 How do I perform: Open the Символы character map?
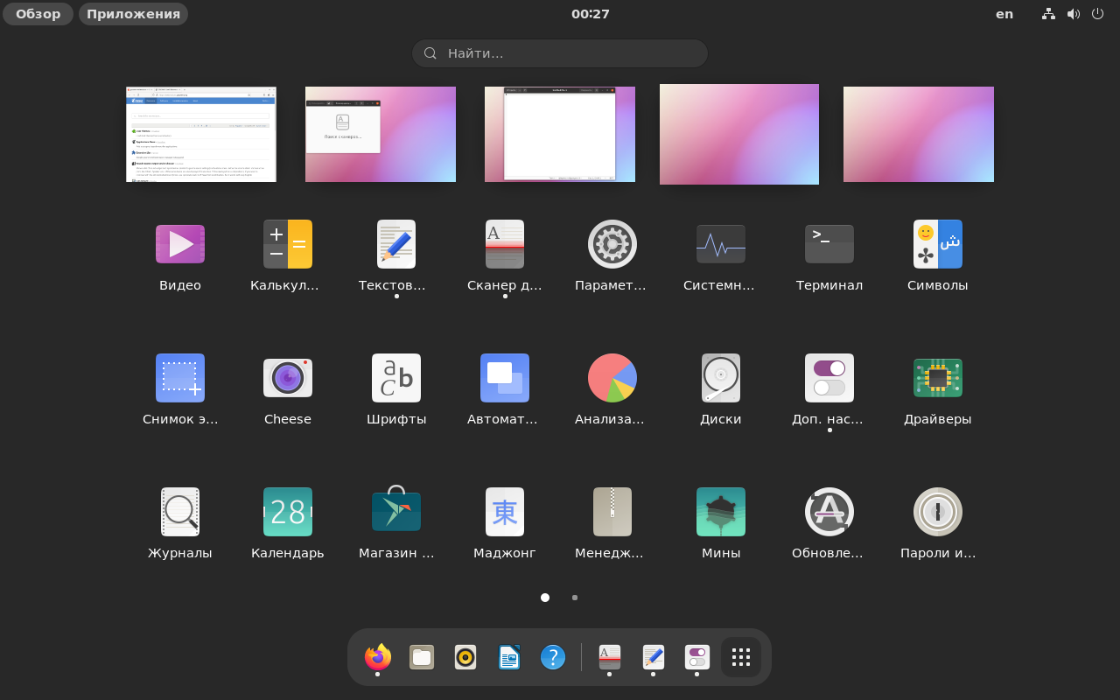937,244
